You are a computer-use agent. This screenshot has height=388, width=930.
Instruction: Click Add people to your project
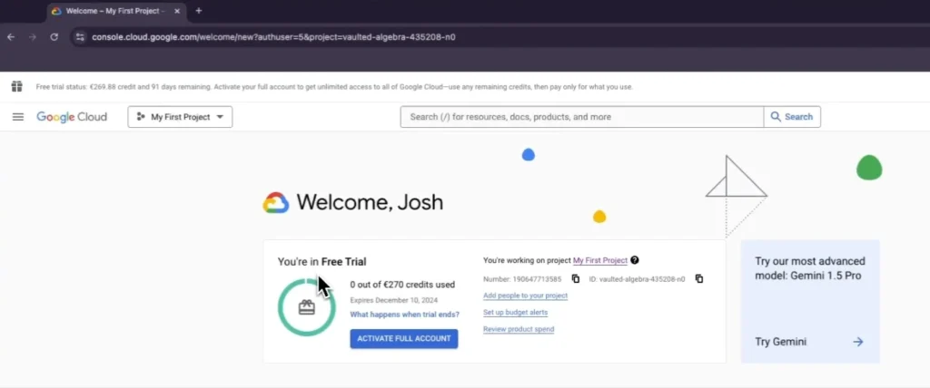point(525,296)
